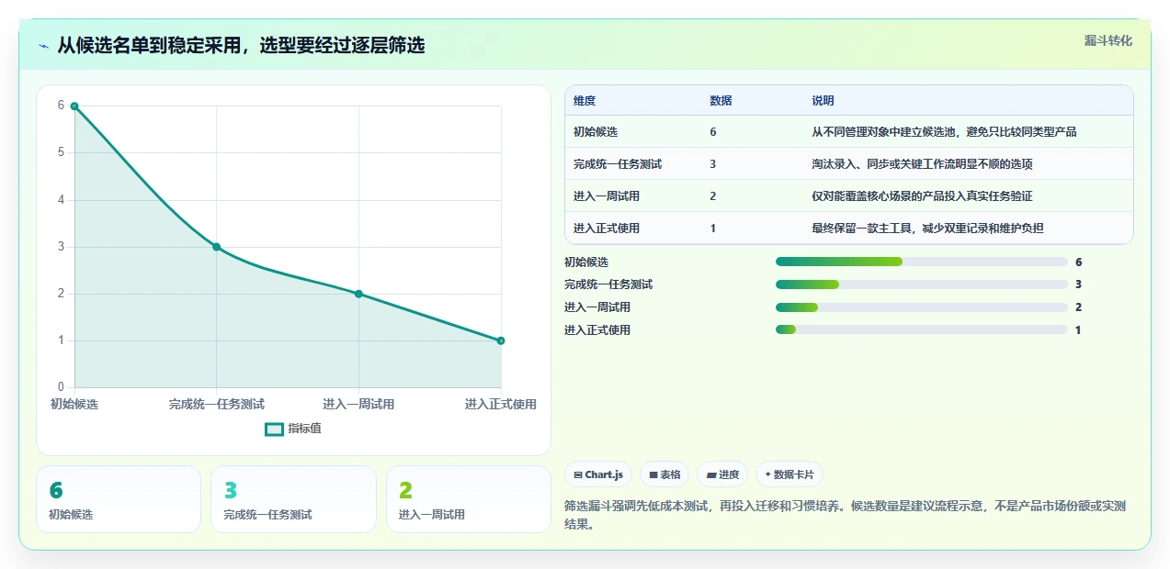
Task: Click the 初始候选 progress bar
Action: pos(922,262)
